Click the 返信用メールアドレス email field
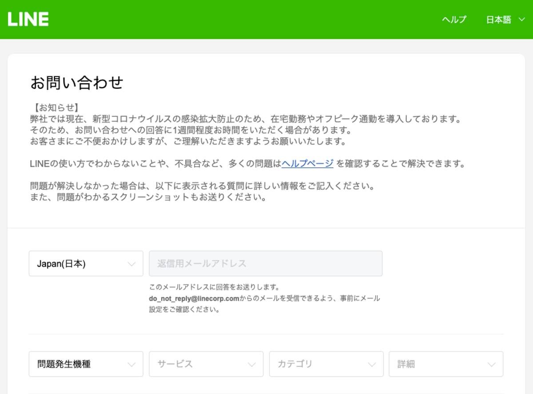 [266, 263]
